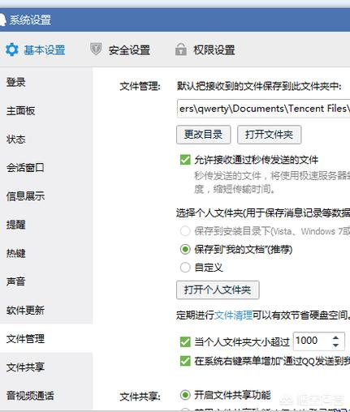Toggle 在系统右键菜单增加通过QQ发送 checkbox
Screen dimensions: 350x412
coord(185,361)
